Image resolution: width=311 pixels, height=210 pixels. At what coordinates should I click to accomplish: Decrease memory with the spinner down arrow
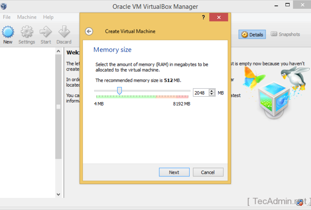tap(211, 94)
